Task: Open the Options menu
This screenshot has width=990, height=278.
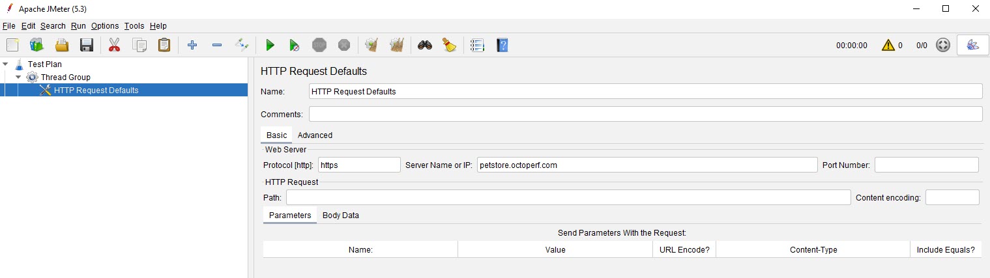Action: [105, 26]
